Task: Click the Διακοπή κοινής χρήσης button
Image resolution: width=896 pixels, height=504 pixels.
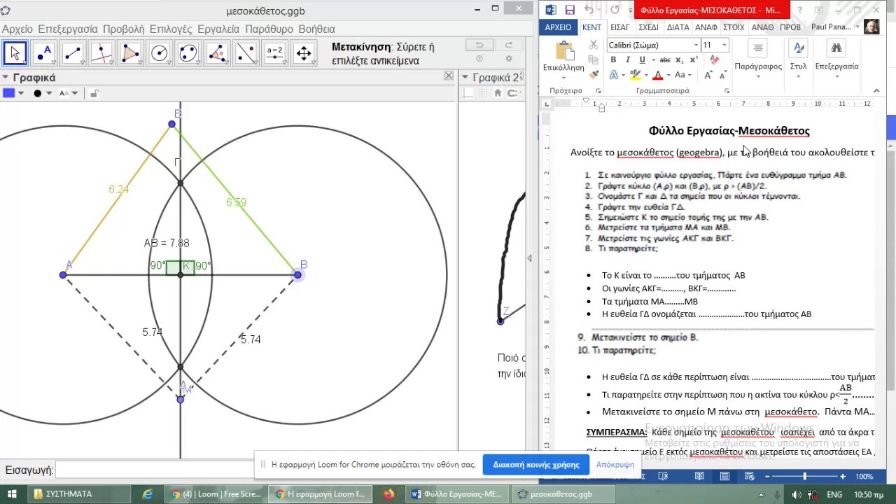Action: coord(535,464)
